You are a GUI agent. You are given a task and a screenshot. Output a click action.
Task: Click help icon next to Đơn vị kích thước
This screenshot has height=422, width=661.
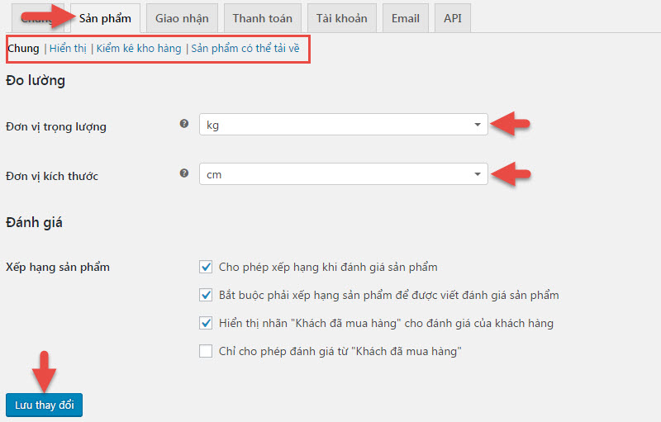[x=184, y=173]
